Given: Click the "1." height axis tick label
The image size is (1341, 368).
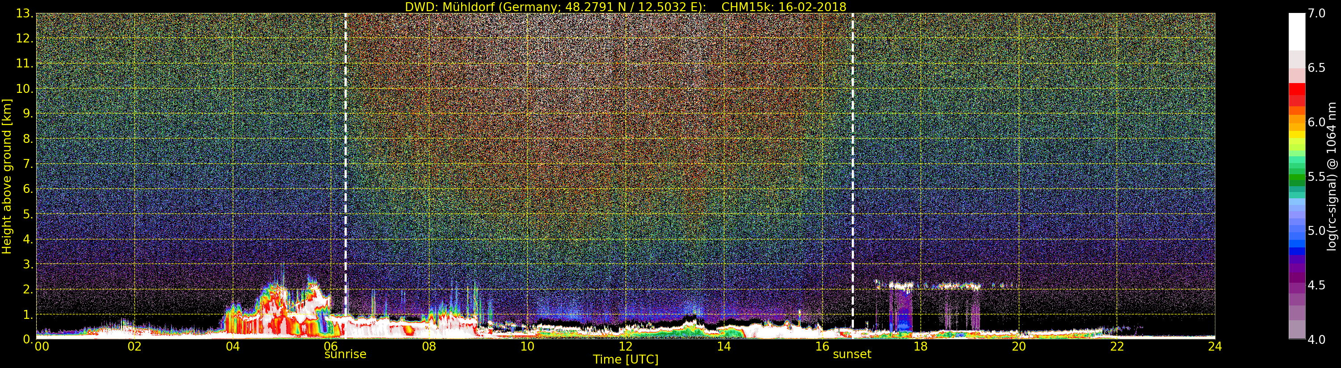Looking at the screenshot, I should [28, 314].
